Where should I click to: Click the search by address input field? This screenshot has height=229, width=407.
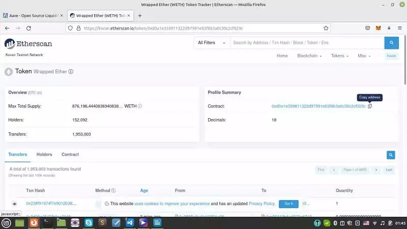click(307, 43)
